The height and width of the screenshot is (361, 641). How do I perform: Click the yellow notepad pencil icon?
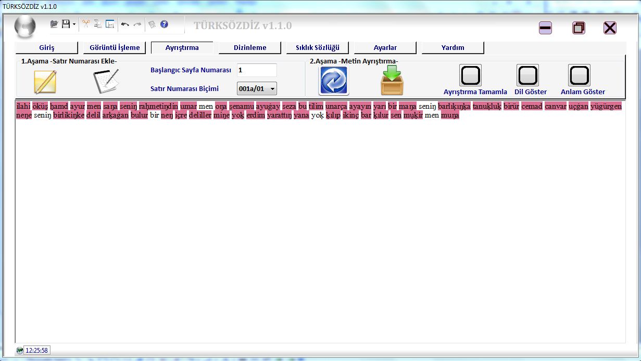tap(45, 81)
